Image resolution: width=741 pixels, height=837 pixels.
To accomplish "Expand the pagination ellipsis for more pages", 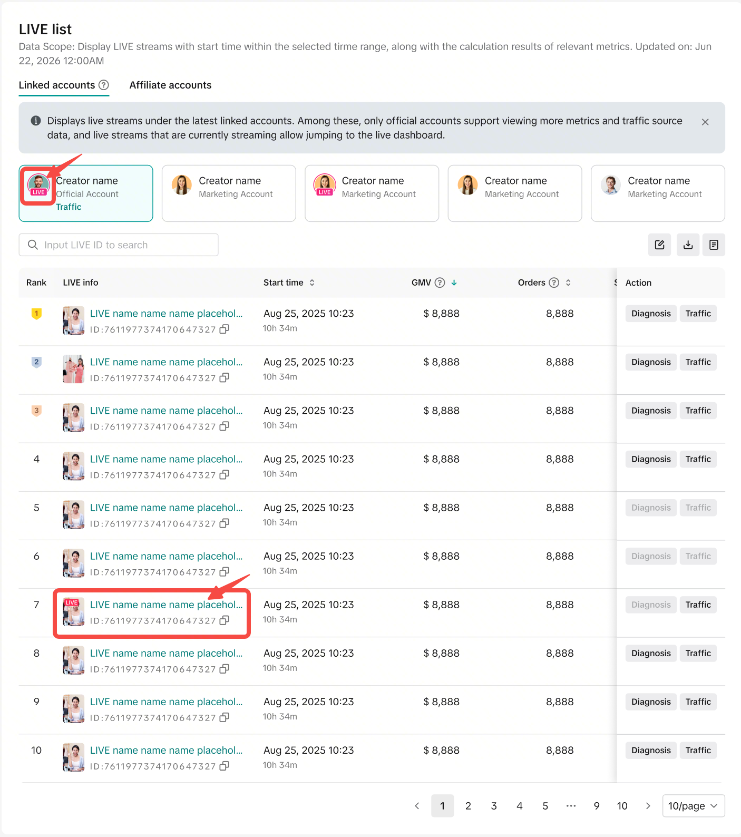I will coord(571,806).
